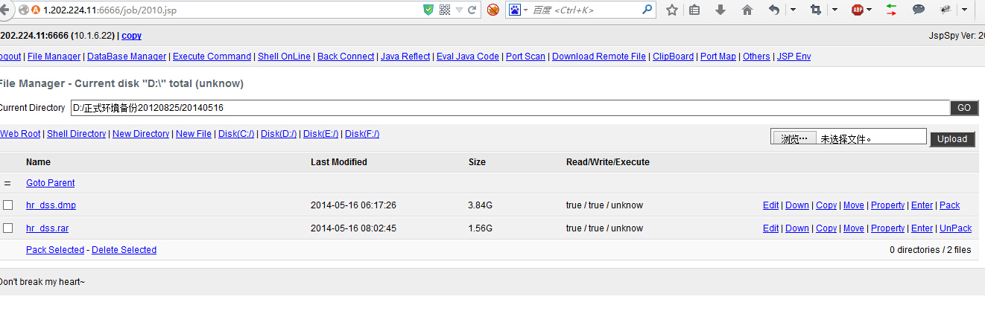Expand the dropdown beside the crop tool

[x=834, y=10]
